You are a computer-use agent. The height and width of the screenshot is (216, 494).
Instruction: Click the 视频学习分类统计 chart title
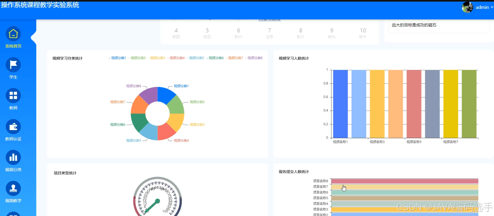(x=68, y=58)
